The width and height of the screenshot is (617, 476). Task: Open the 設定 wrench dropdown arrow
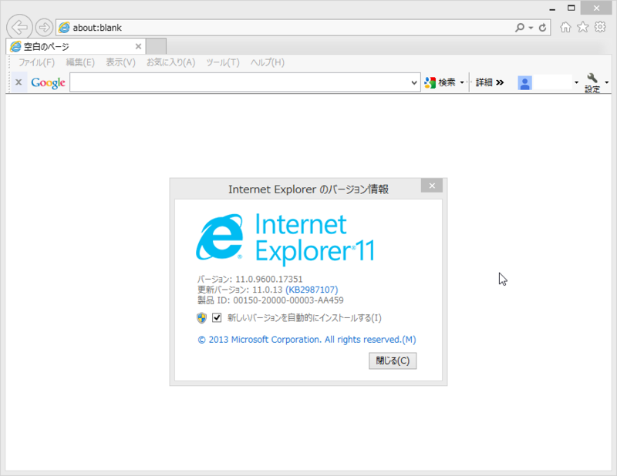[x=607, y=82]
